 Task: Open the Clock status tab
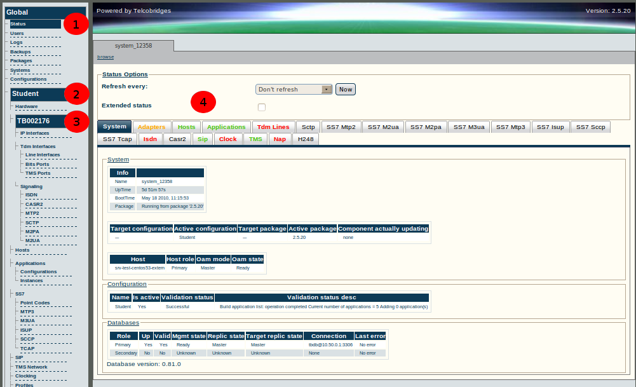point(228,139)
